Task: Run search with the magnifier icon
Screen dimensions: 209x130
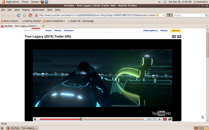Action: (206, 15)
